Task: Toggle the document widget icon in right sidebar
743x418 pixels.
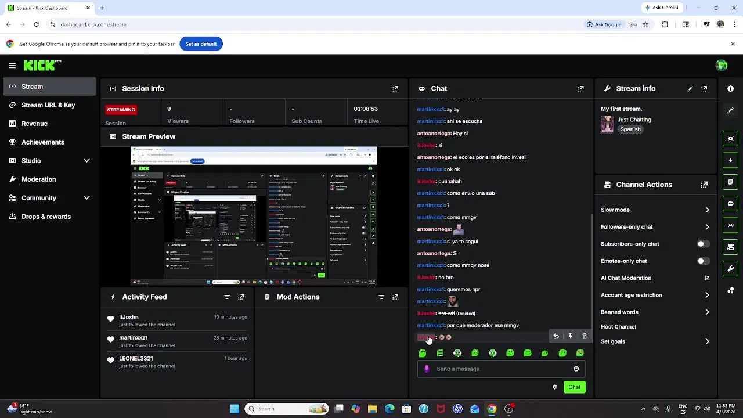Action: (x=730, y=182)
